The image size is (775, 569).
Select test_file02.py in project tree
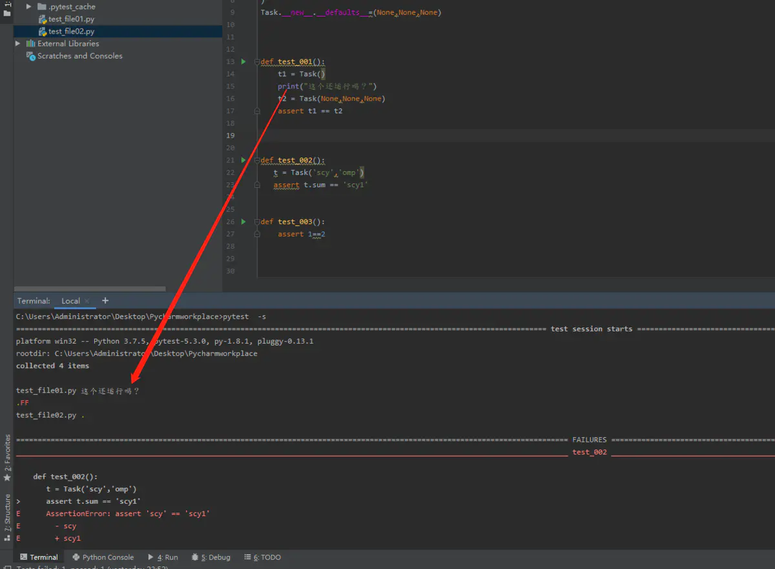pyautogui.click(x=71, y=31)
